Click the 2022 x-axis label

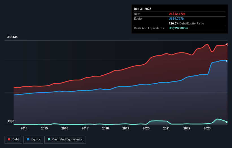coord(187,128)
